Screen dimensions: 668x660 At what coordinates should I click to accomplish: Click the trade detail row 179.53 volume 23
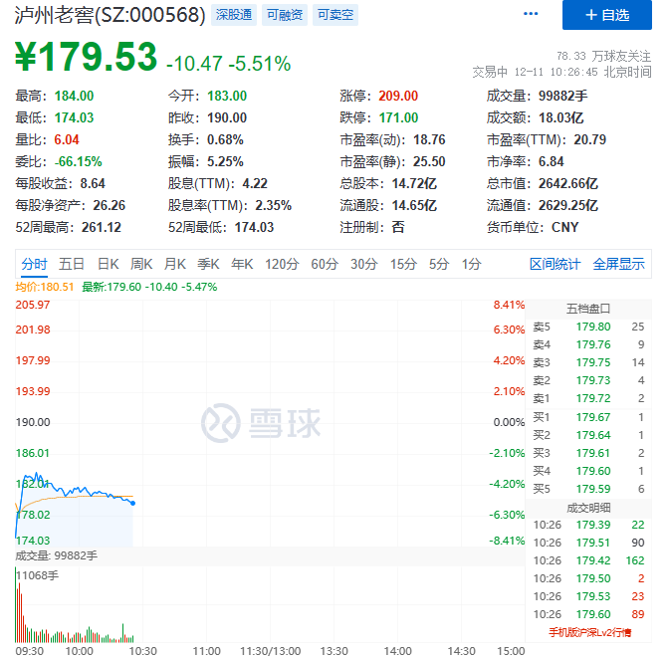click(588, 596)
